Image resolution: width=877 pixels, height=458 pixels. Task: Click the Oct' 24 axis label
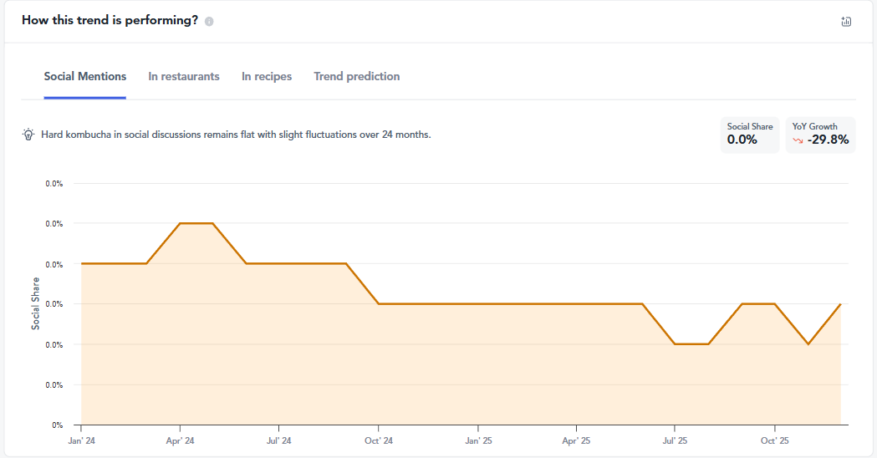tap(379, 440)
